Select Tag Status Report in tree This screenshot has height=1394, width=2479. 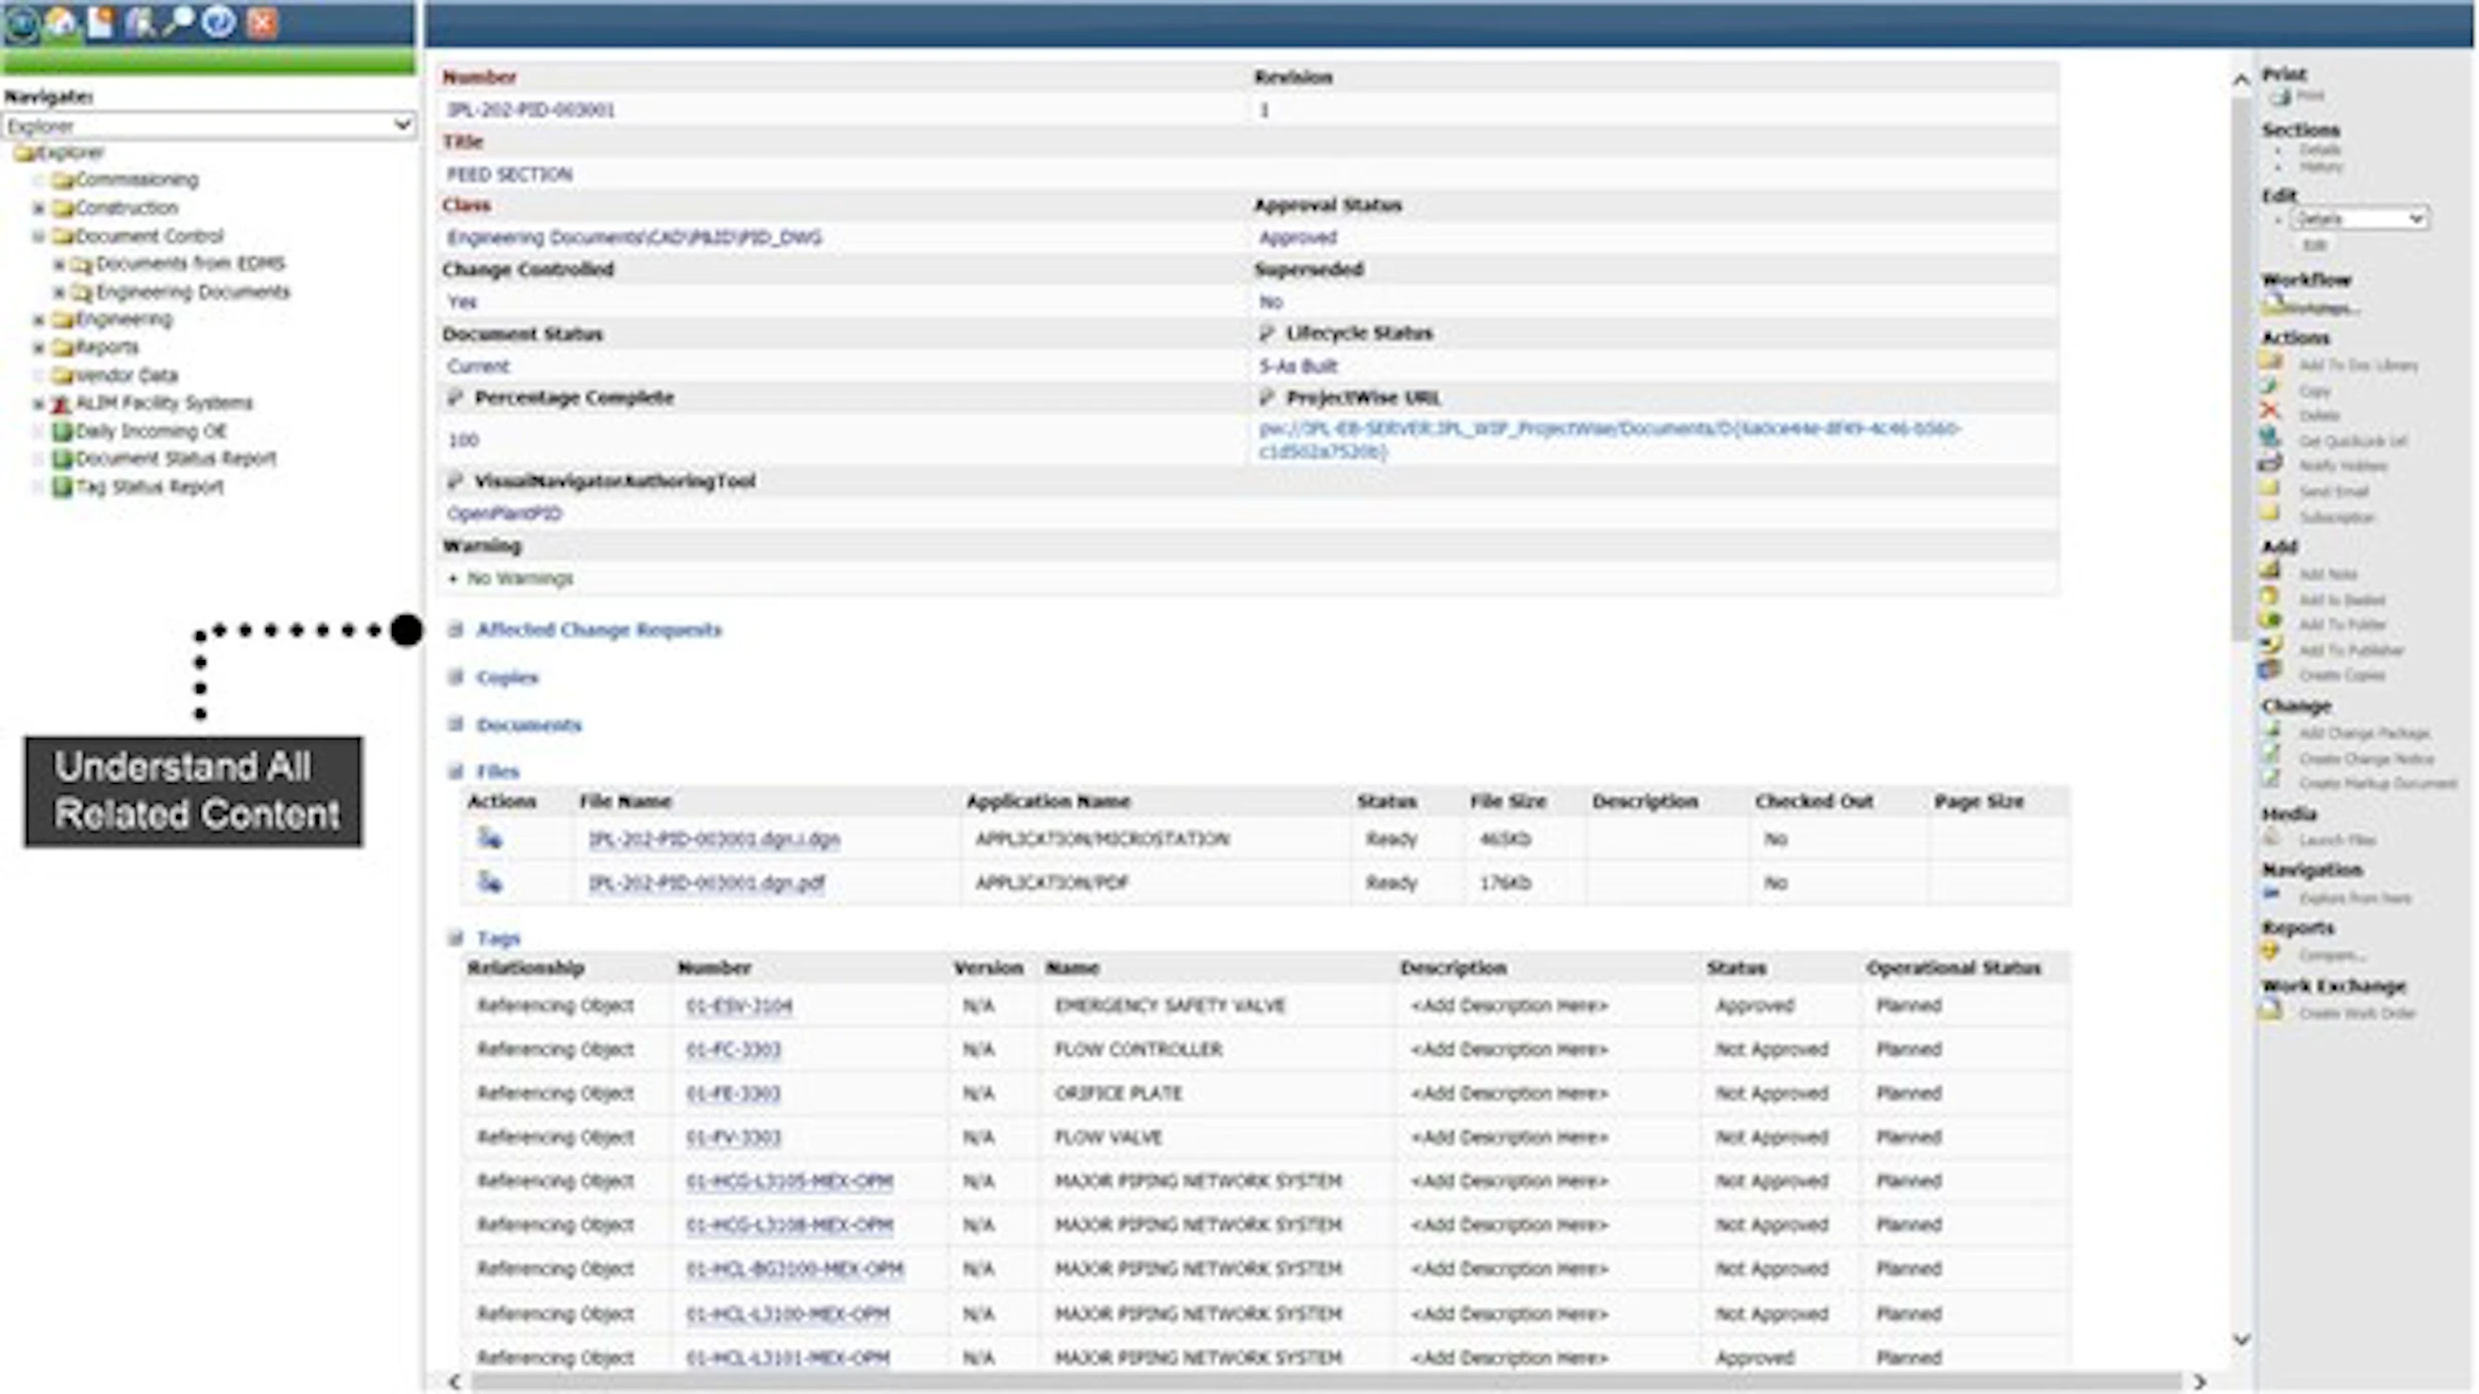coord(149,487)
